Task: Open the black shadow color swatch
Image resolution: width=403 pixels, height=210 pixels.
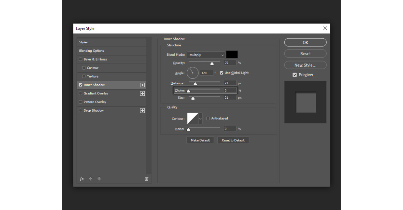Action: [232, 54]
